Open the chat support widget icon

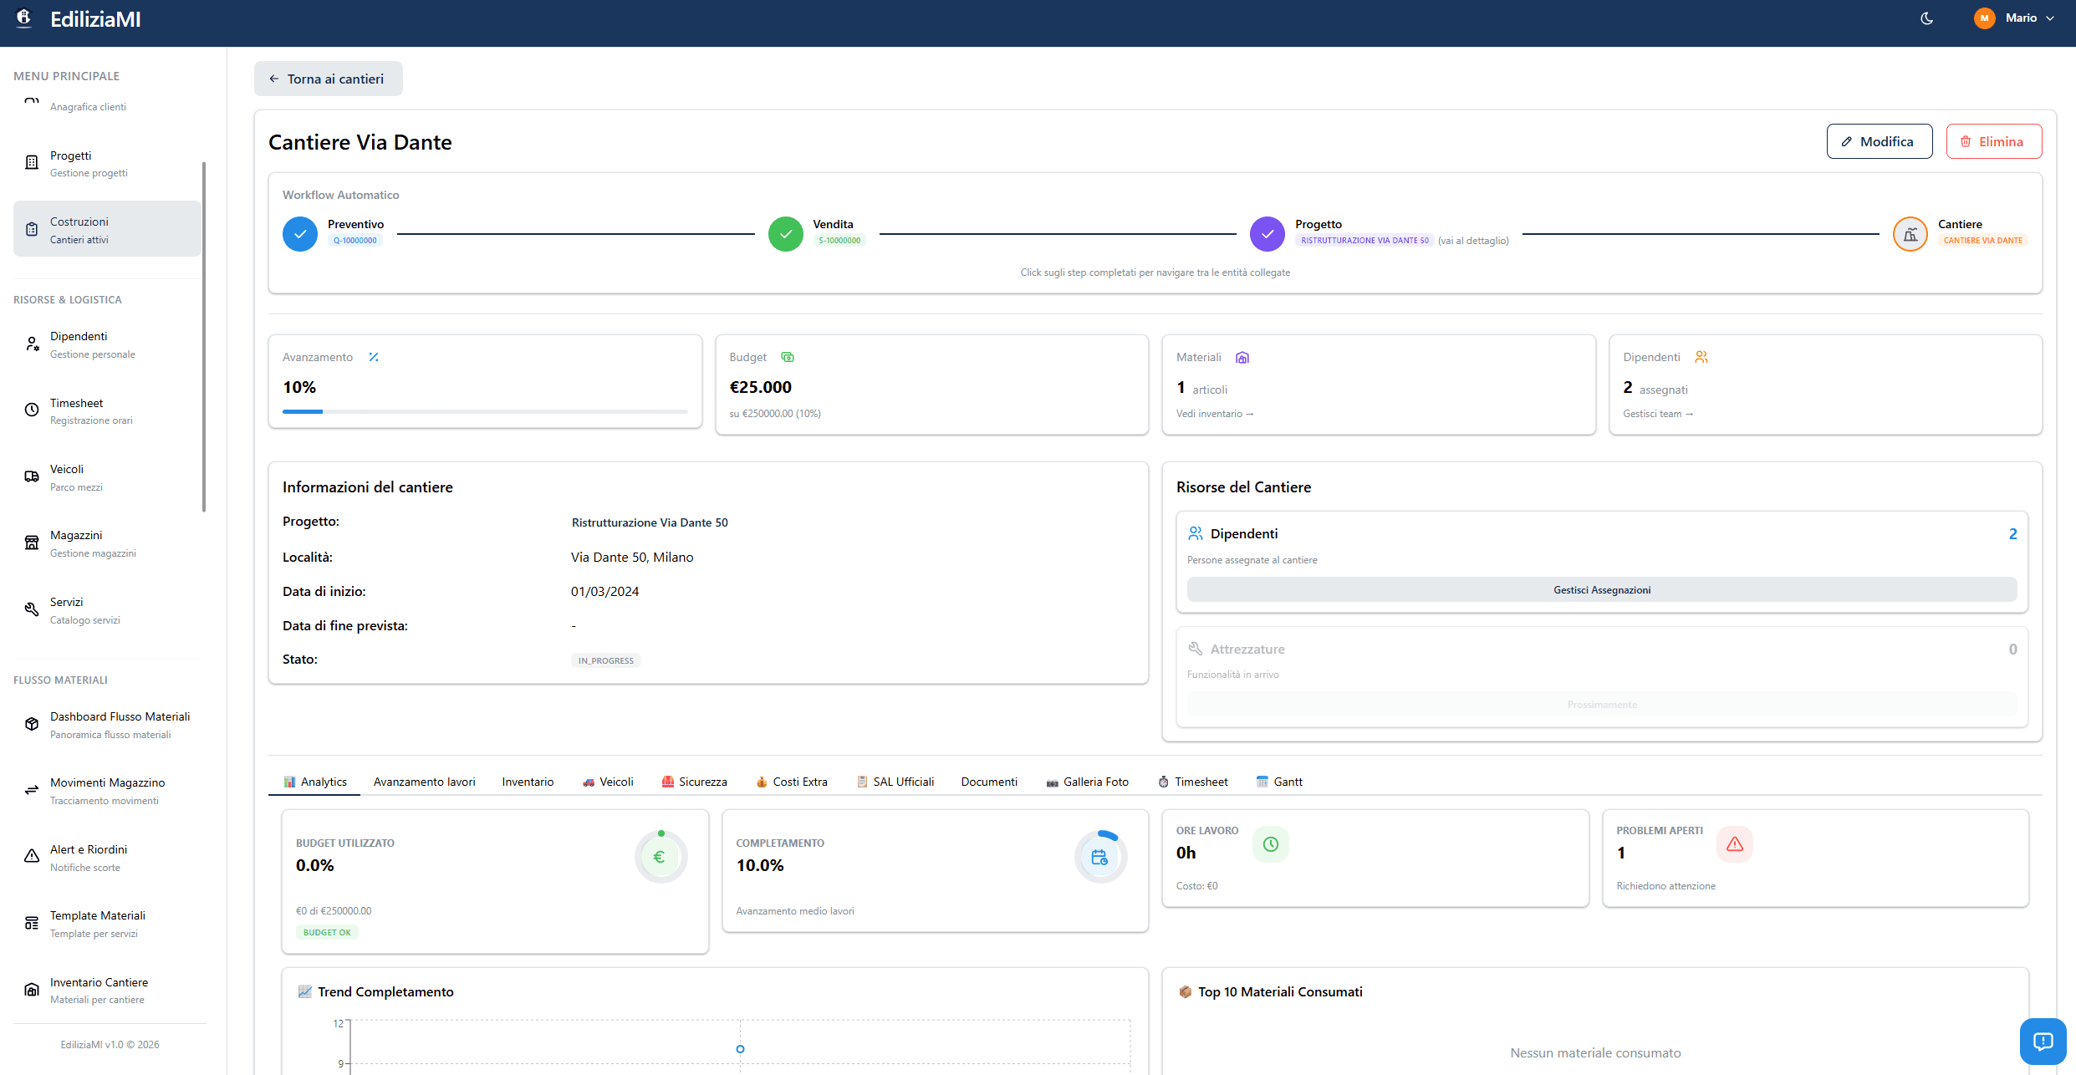[x=2043, y=1041]
